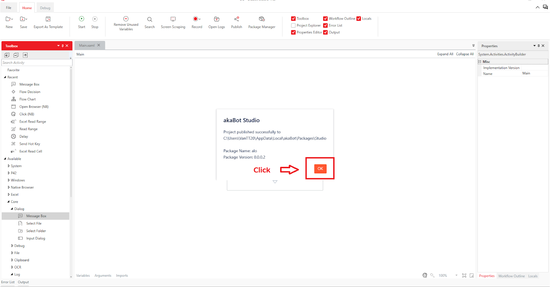Toggle the Locals checkbox
Screen dimensions: 550x287
359,19
